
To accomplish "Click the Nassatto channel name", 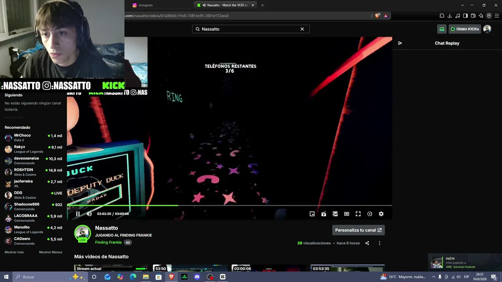I will [x=106, y=228].
